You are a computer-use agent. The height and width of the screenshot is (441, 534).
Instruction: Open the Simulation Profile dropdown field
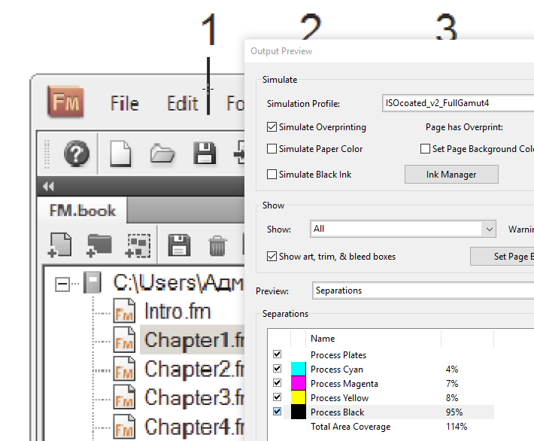point(458,103)
